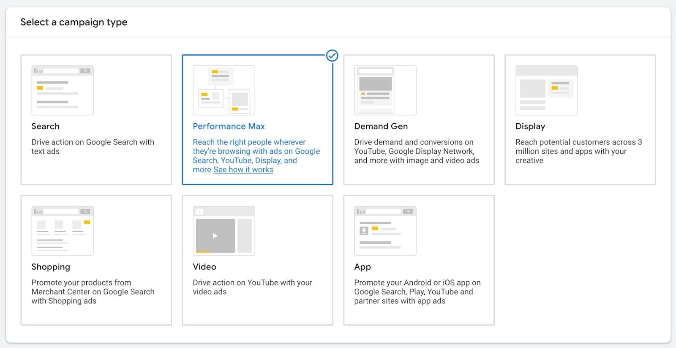Click the 'Select a campaign type' heading
Screen dimensions: 676x348
pyautogui.click(x=74, y=22)
